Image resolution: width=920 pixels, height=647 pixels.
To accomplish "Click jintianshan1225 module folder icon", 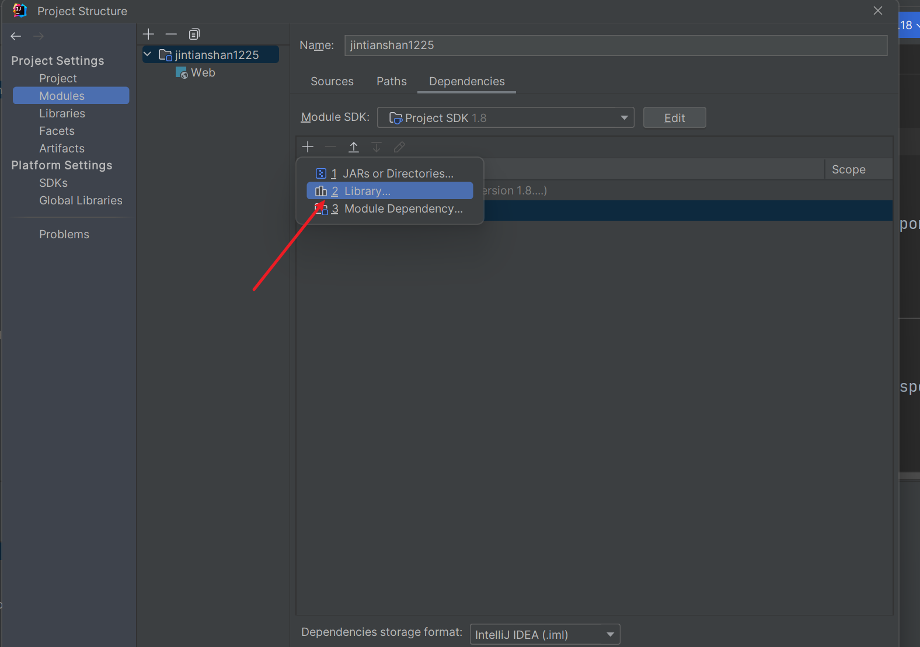I will coord(165,55).
